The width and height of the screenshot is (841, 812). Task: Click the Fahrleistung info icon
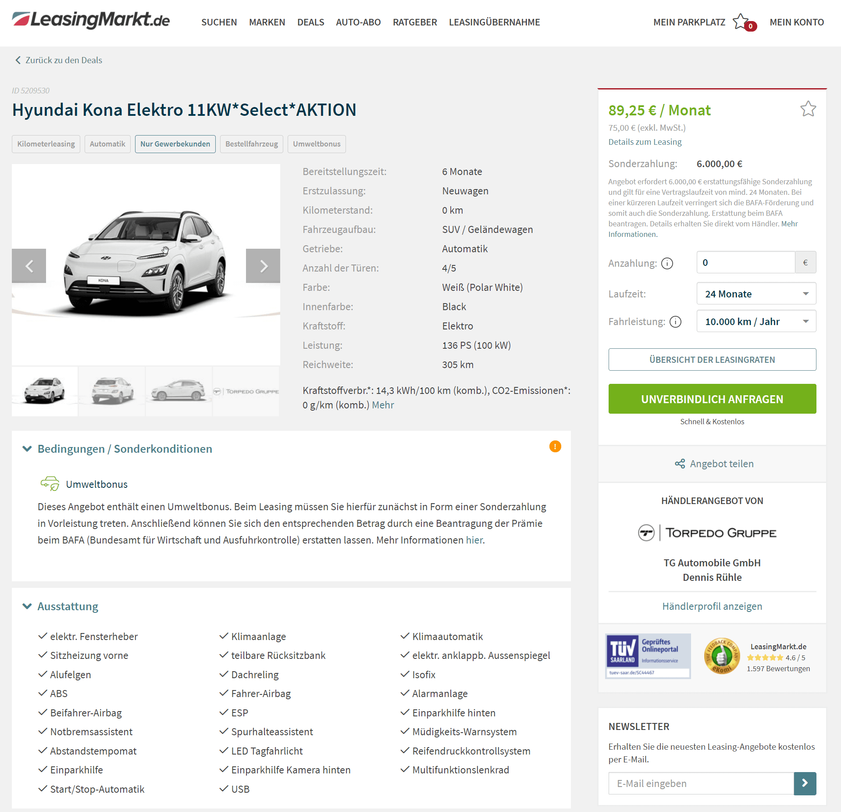click(x=676, y=322)
